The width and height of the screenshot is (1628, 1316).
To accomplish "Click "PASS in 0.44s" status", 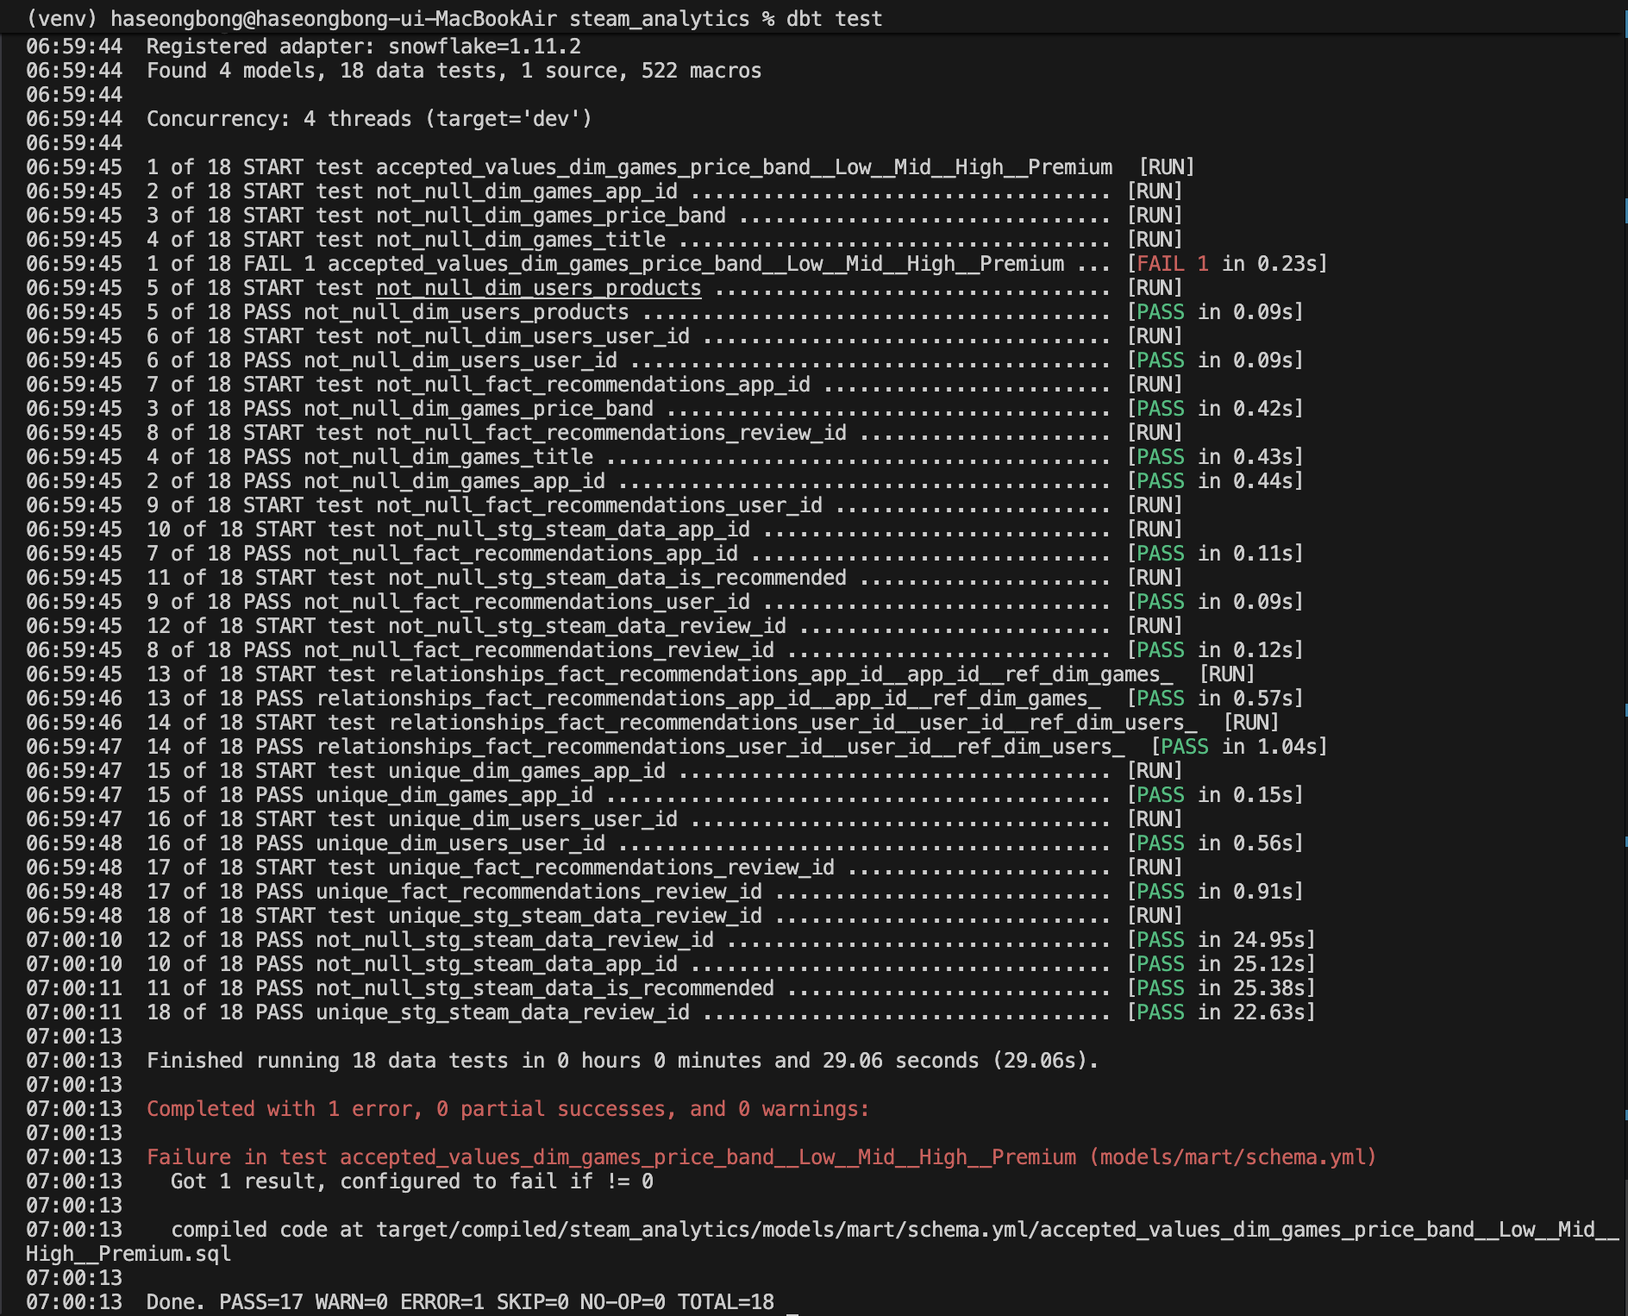I will point(1215,481).
